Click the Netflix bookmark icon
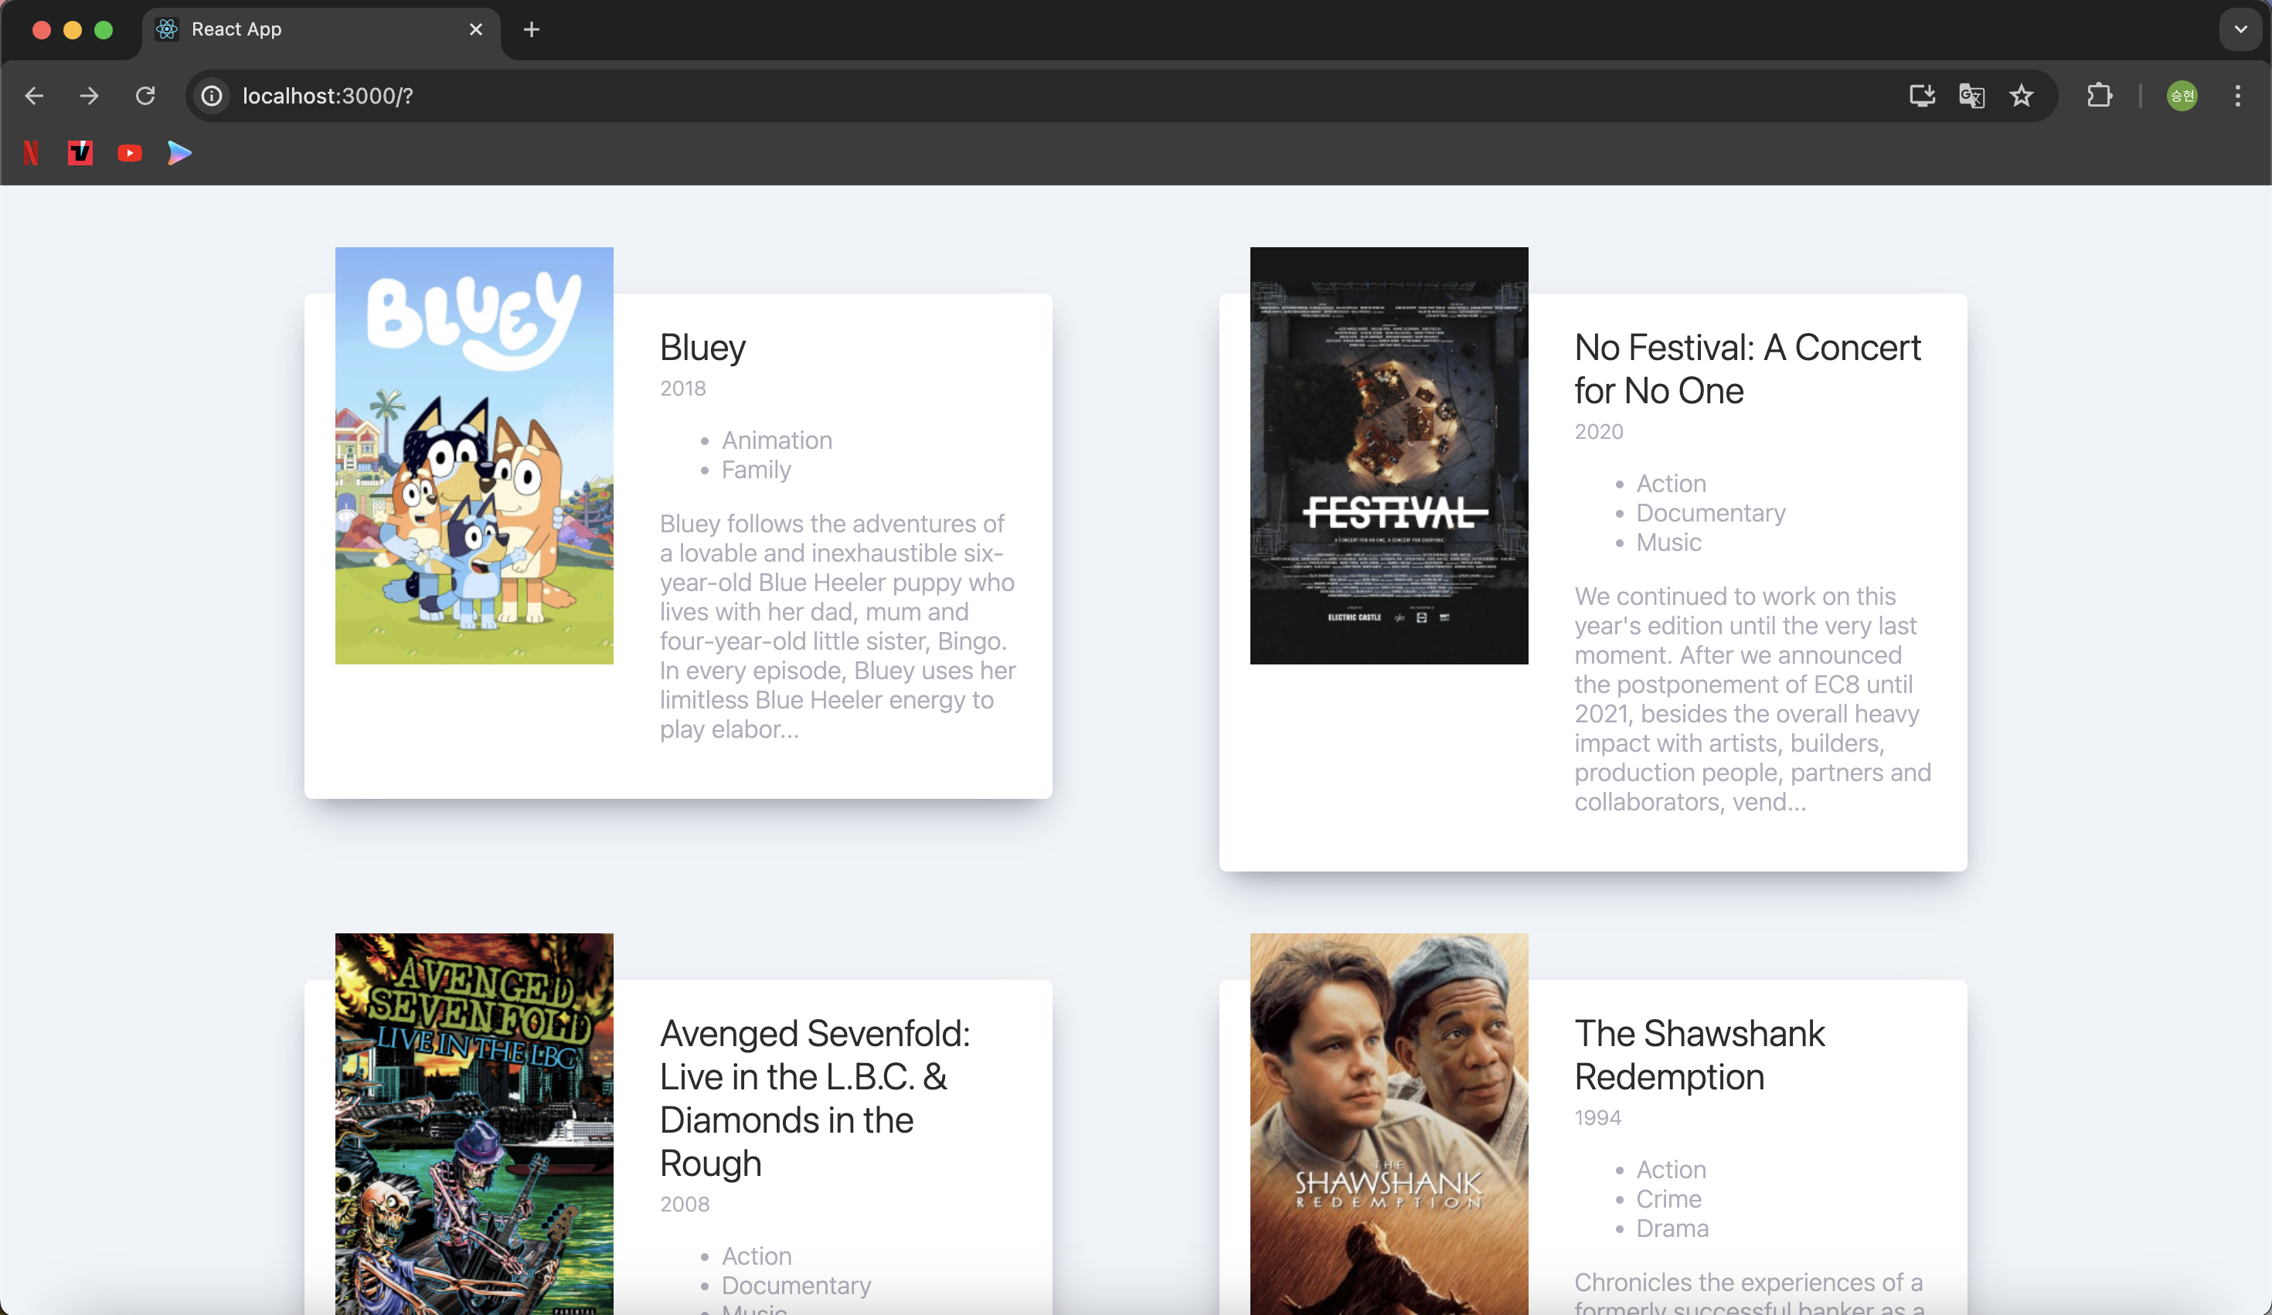The height and width of the screenshot is (1315, 2272). tap(31, 153)
